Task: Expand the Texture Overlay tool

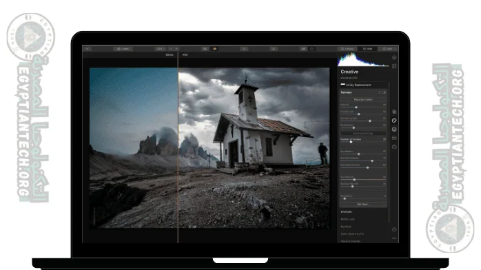Action: (x=350, y=241)
